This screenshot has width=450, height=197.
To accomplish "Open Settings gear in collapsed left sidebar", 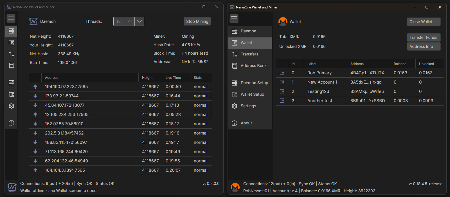I will tap(11, 106).
